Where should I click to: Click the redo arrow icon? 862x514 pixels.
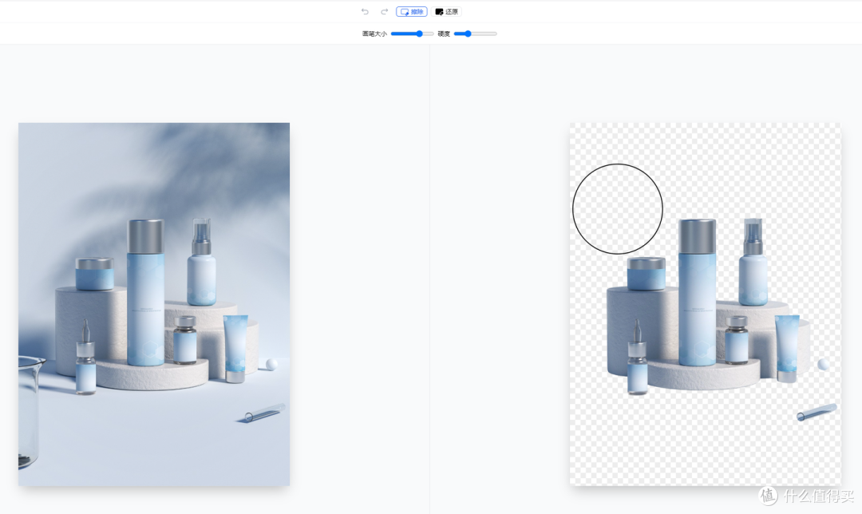click(x=384, y=11)
